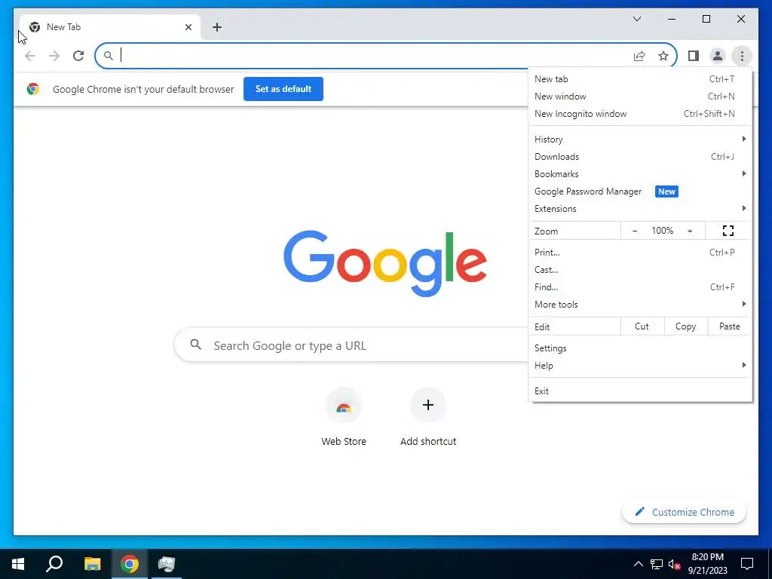Select New window from menu
The height and width of the screenshot is (579, 772).
(640, 96)
